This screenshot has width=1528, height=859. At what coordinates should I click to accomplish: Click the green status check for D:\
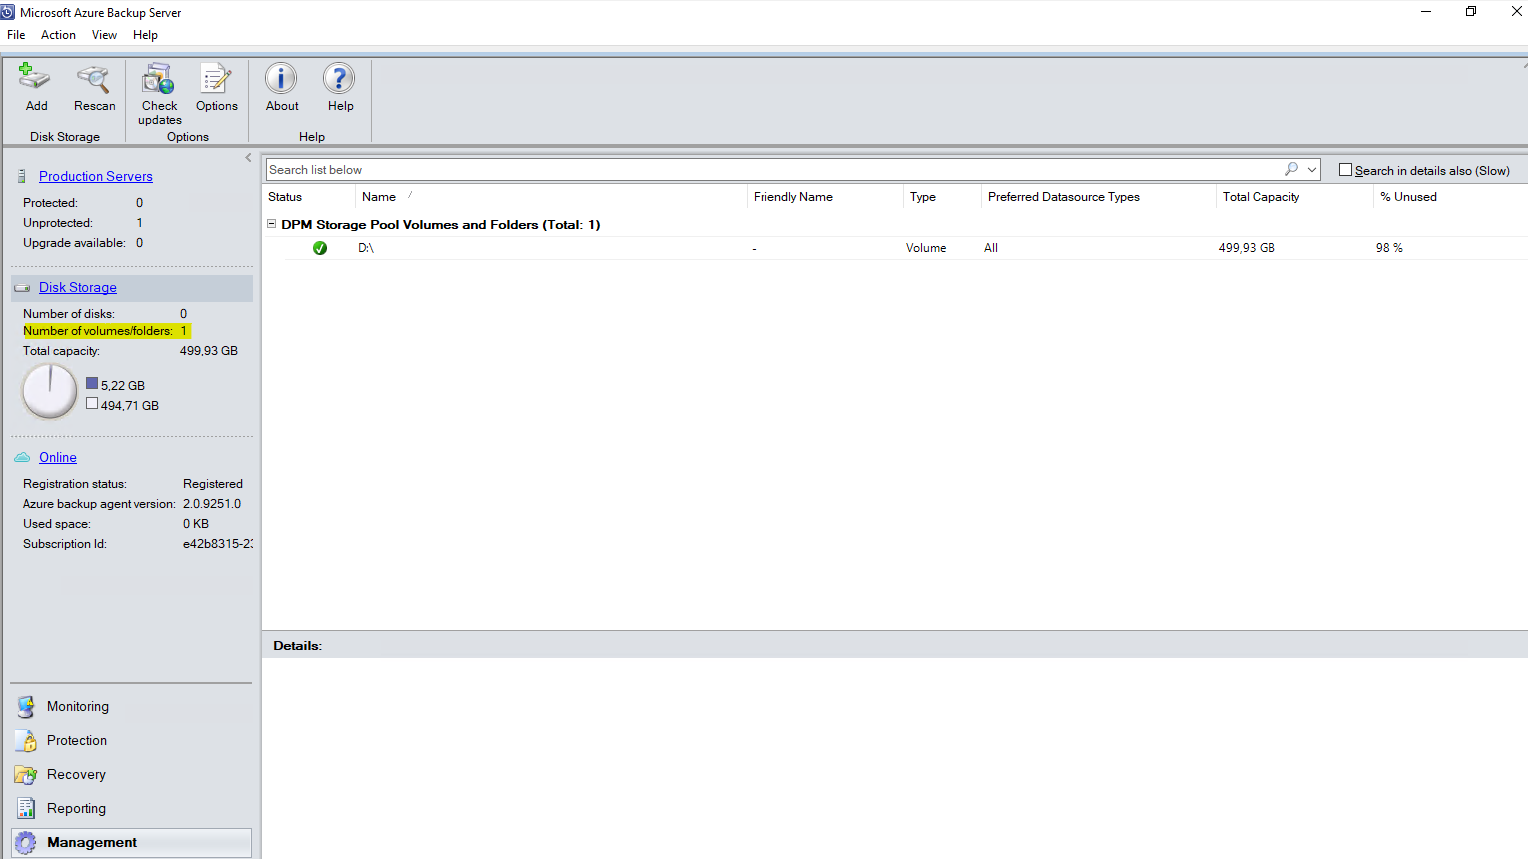click(320, 248)
